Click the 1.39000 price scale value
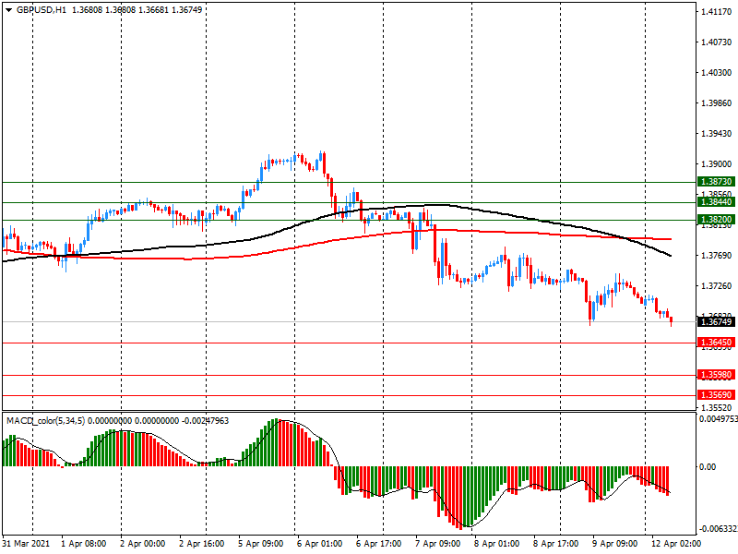 717,164
